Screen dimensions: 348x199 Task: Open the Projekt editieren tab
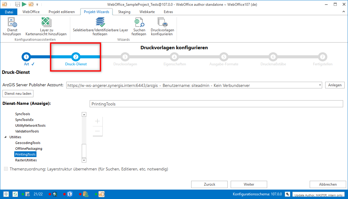point(61,12)
